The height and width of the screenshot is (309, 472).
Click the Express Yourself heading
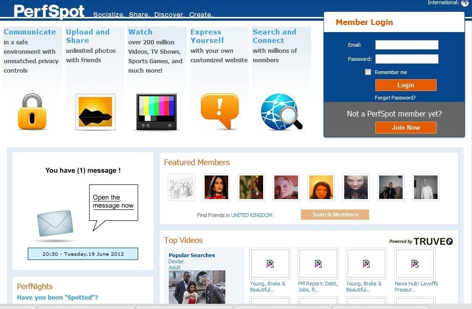point(207,36)
